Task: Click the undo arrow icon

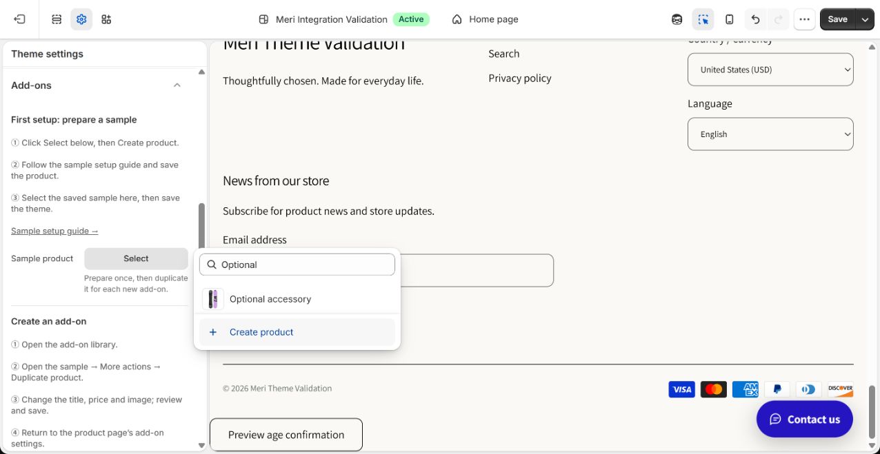Action: point(756,19)
